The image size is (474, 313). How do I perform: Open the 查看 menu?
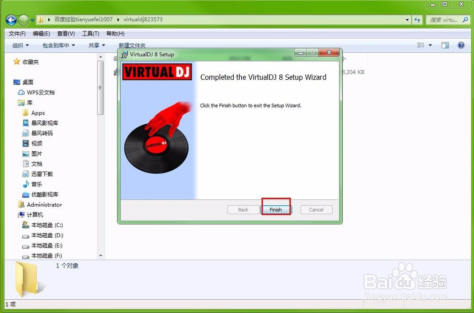pos(65,33)
